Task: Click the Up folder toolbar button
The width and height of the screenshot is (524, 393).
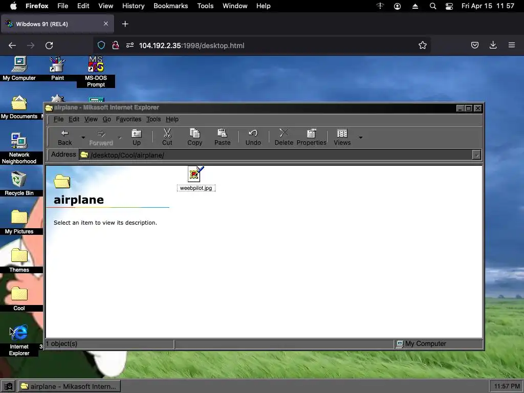Action: [x=136, y=137]
